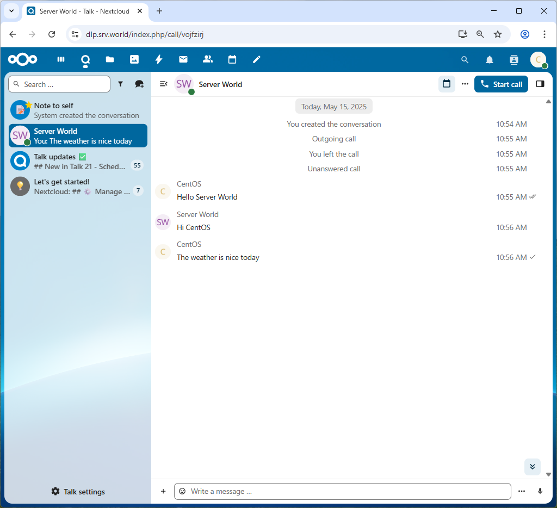
Task: Open the Mail app icon
Action: pyautogui.click(x=183, y=59)
